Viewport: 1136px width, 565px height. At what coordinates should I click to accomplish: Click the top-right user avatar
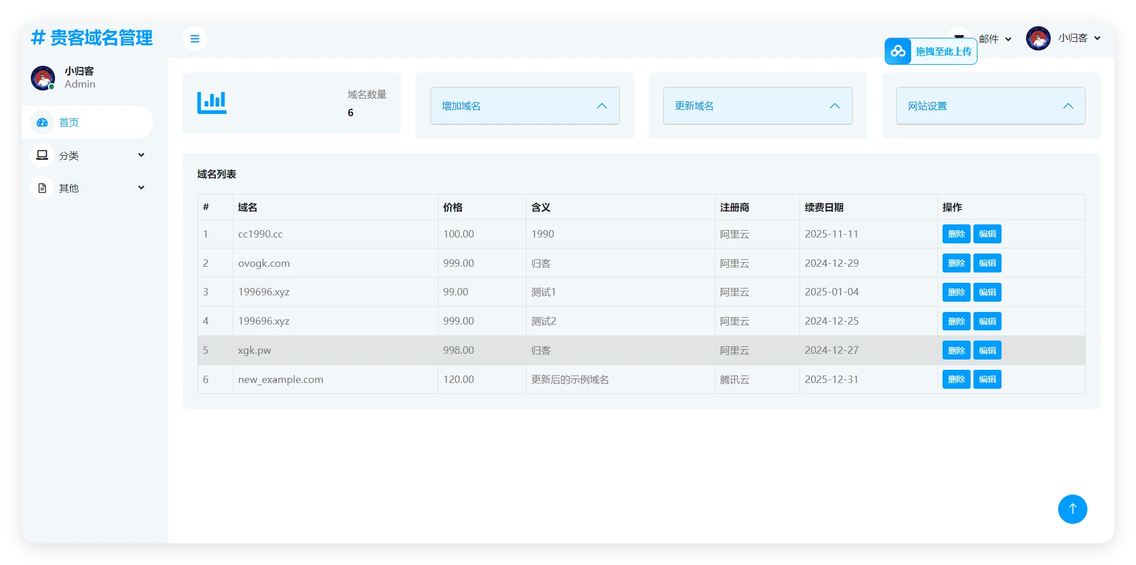1038,38
